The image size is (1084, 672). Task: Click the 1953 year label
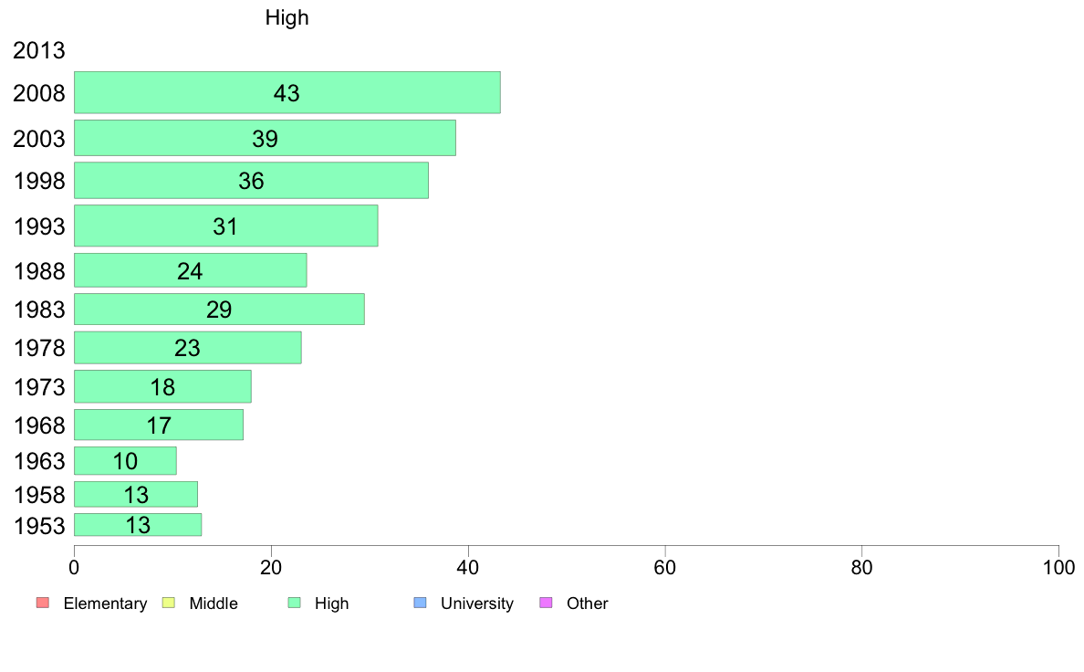point(39,526)
